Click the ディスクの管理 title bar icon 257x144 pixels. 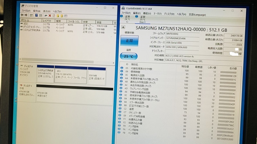[22, 6]
